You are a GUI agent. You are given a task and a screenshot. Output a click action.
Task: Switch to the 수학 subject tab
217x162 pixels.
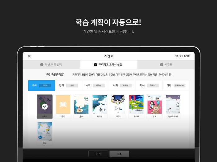(x=95, y=85)
